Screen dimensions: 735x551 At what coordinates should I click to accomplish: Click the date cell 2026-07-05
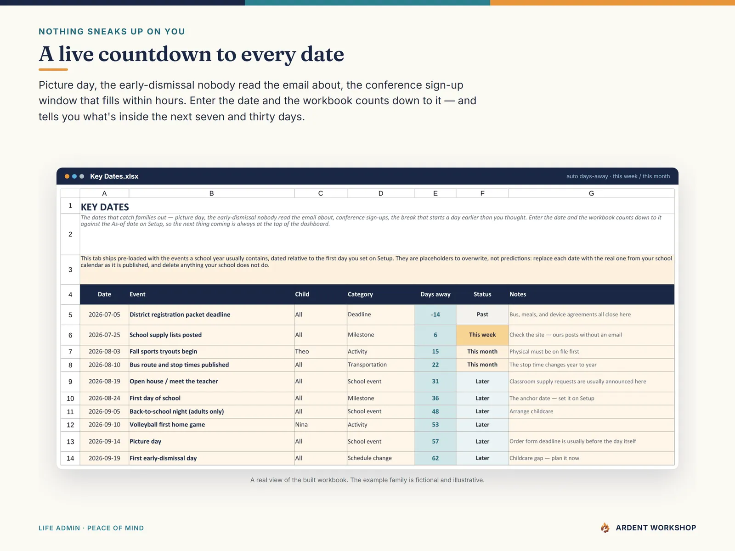tap(104, 315)
